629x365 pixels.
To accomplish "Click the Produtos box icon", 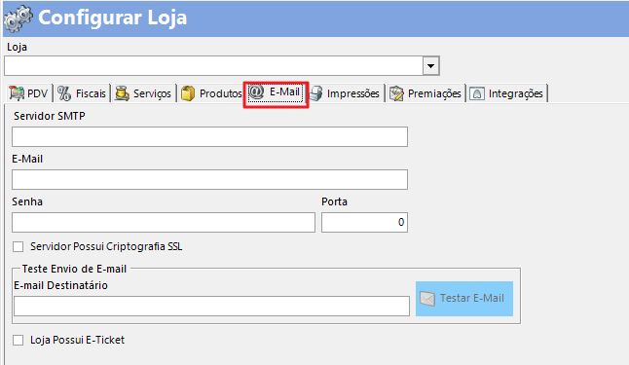I will [x=188, y=93].
